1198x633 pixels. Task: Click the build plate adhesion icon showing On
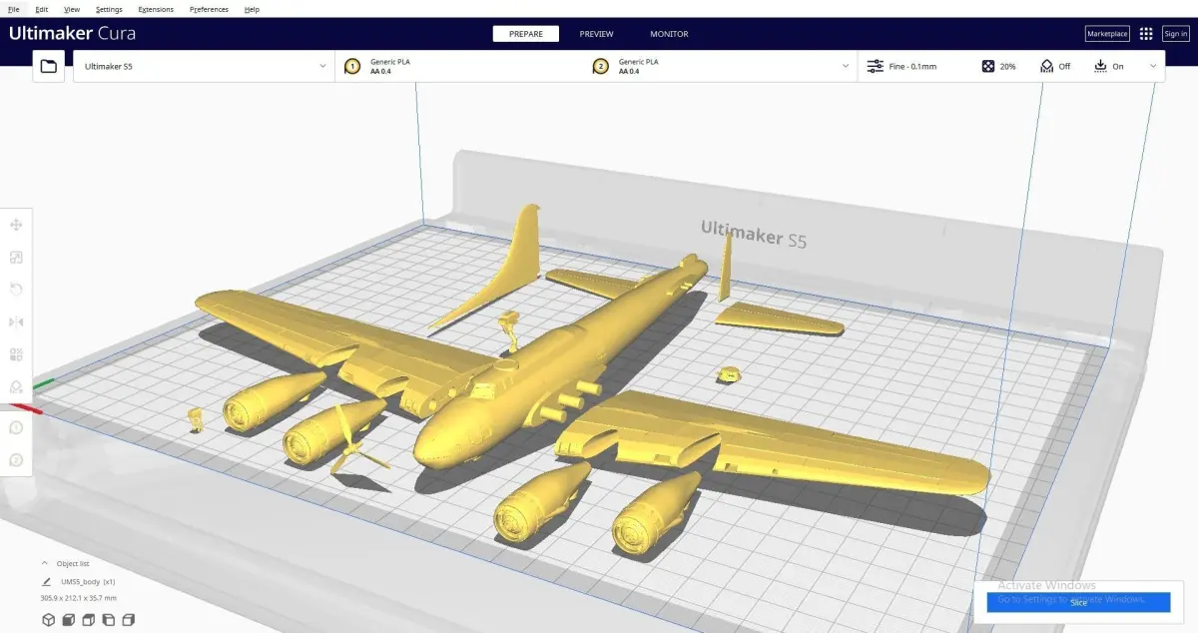point(1100,66)
